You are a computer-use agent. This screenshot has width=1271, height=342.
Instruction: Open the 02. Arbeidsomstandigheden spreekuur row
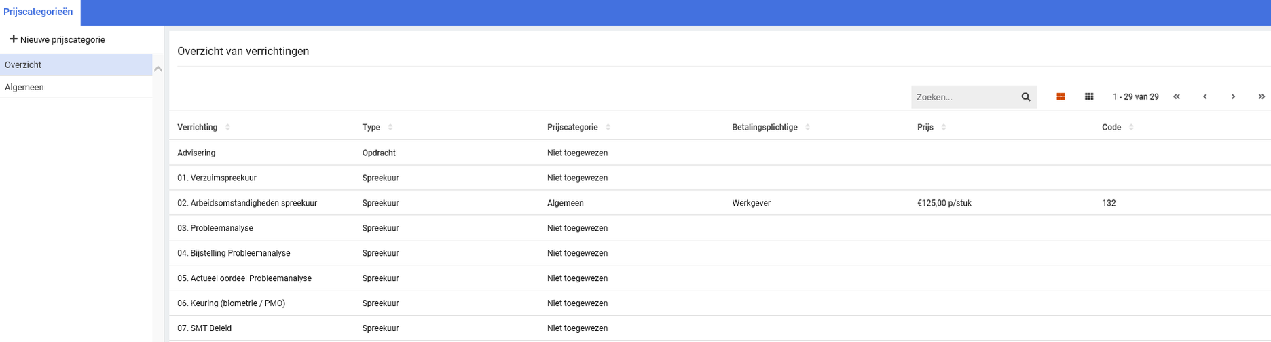click(x=247, y=203)
